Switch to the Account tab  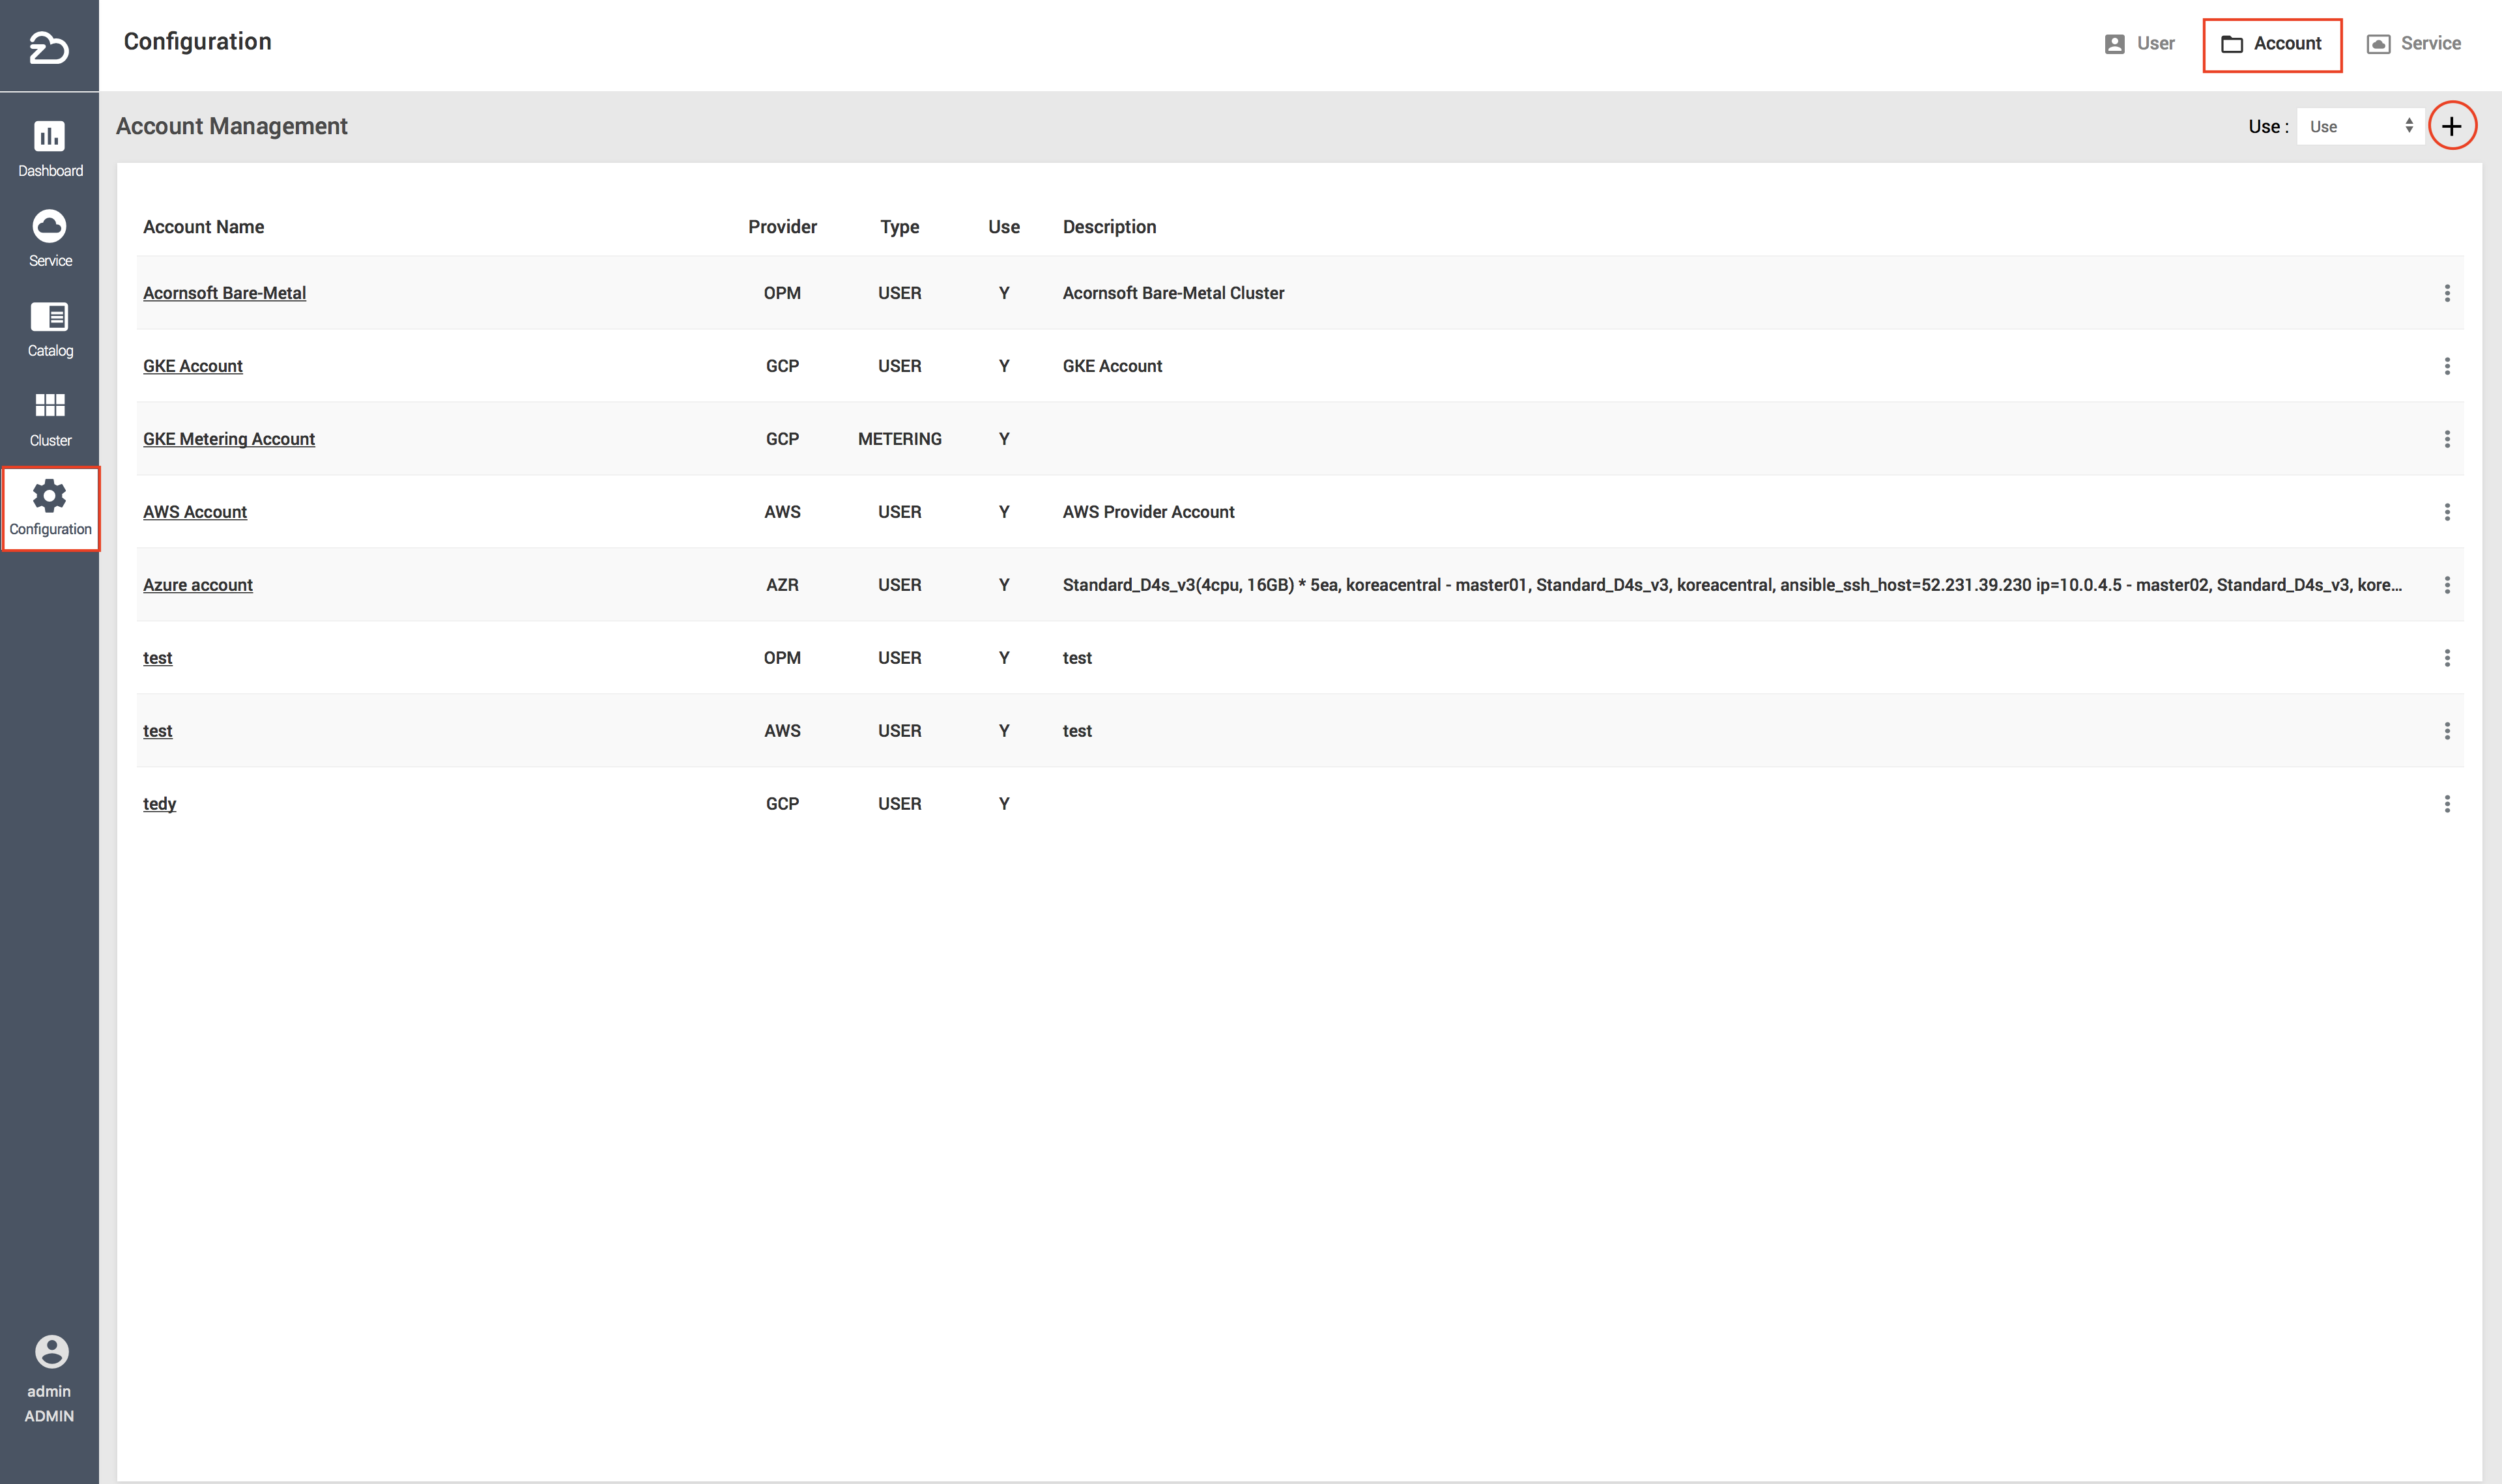tap(2271, 44)
